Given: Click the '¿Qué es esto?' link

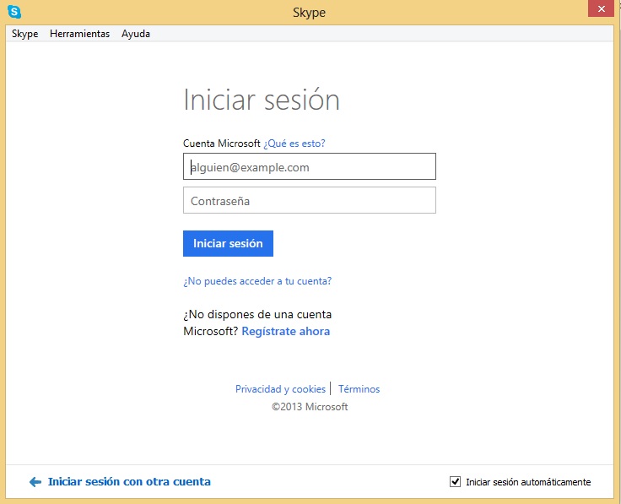Looking at the screenshot, I should click(x=294, y=144).
